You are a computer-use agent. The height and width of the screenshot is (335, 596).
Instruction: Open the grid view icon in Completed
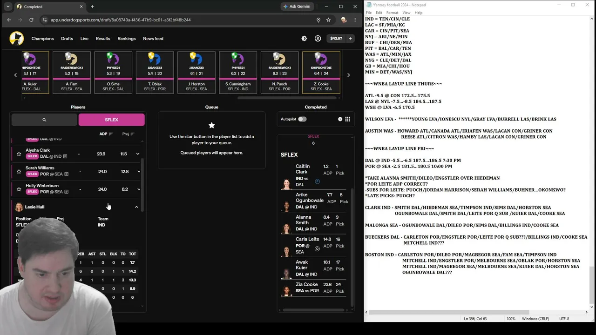click(x=347, y=119)
